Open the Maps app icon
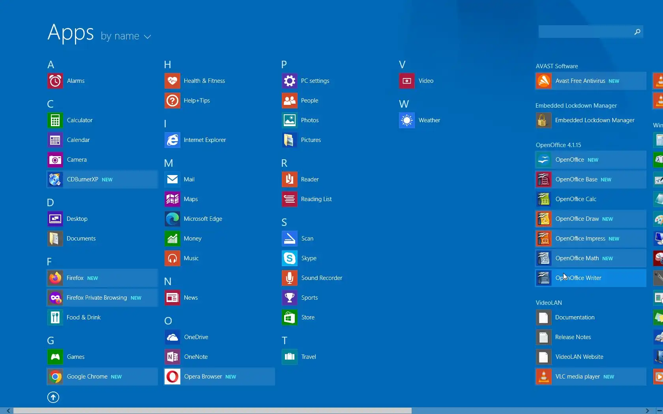 [x=172, y=199]
